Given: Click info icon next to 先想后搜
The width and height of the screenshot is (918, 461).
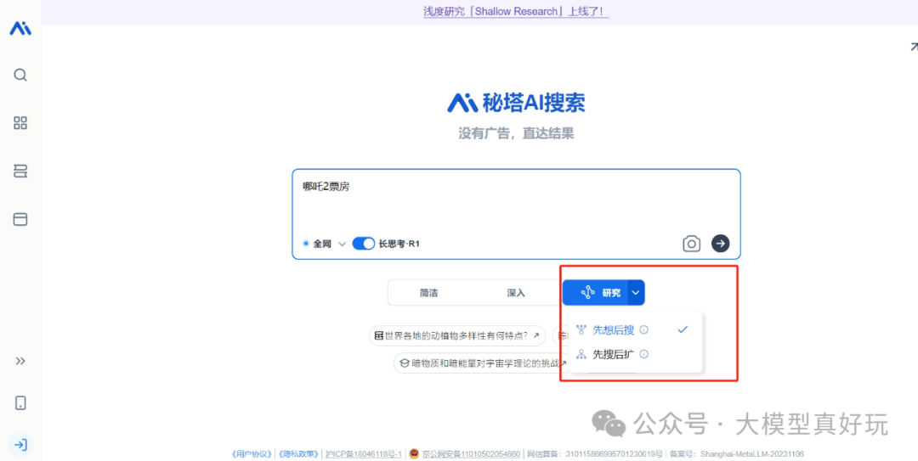Looking at the screenshot, I should pos(644,330).
